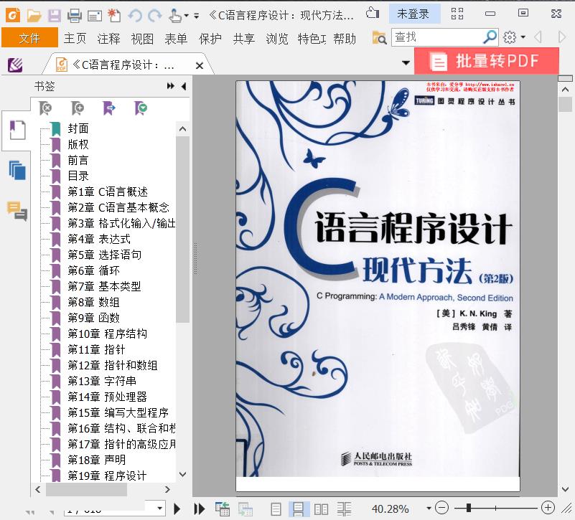
Task: Print the document using the printer icon
Action: pyautogui.click(x=75, y=16)
